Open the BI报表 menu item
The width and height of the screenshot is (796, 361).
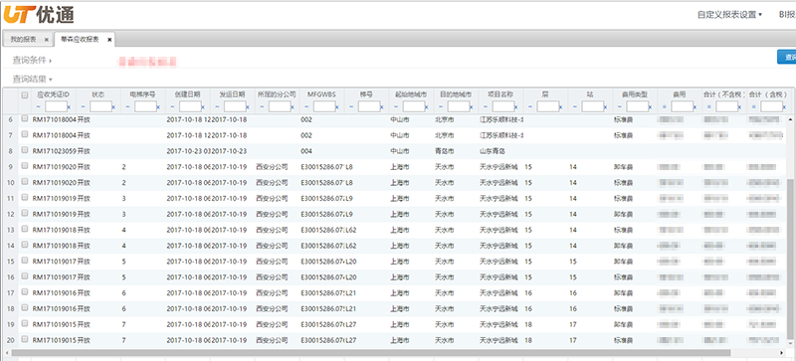click(x=787, y=15)
